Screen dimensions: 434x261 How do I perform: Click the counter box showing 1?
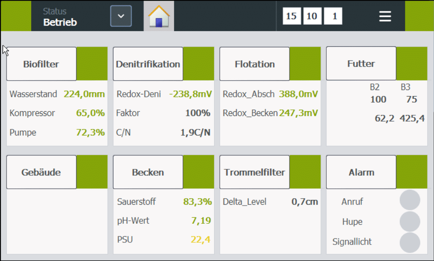[x=333, y=16]
